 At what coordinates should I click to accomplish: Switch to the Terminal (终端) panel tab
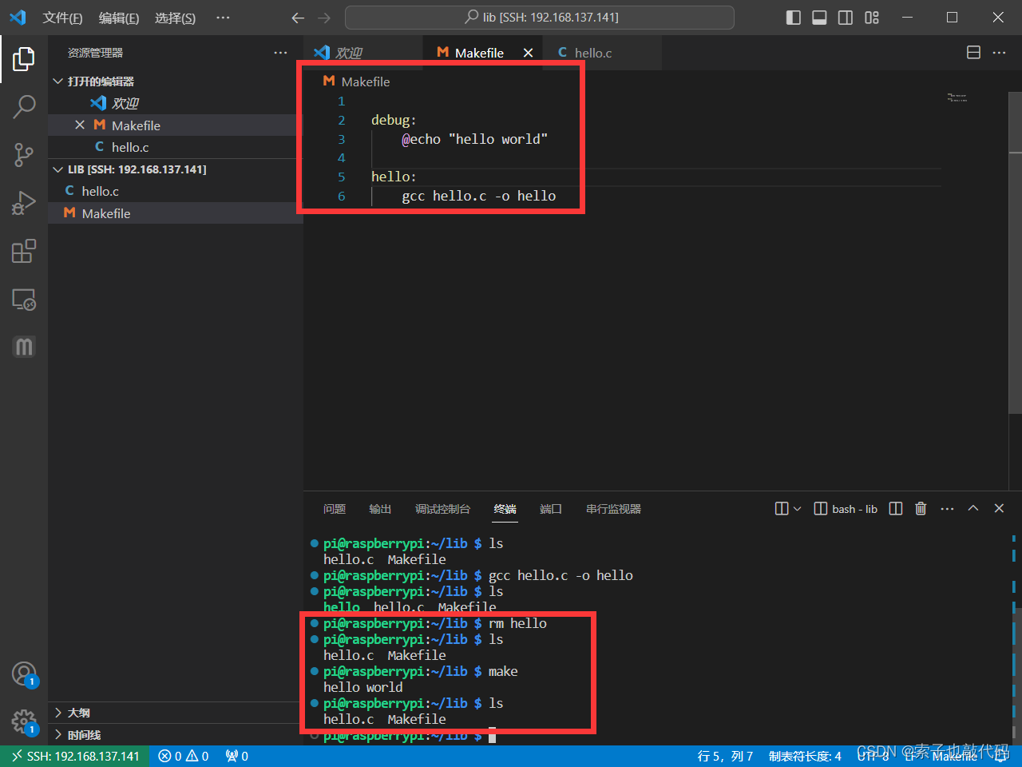click(505, 509)
